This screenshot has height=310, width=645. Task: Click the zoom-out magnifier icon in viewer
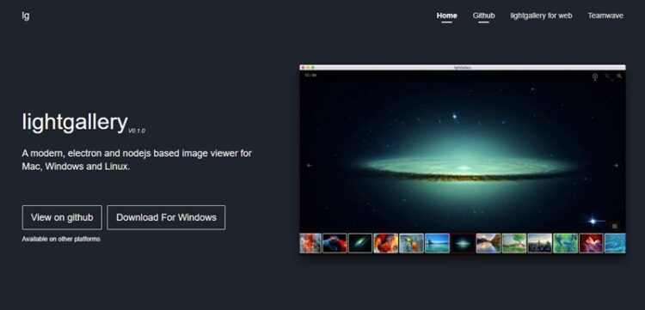click(607, 76)
